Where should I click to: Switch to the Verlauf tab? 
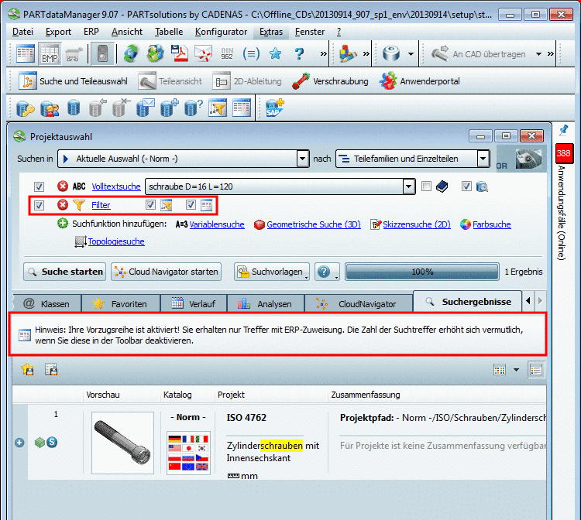tap(194, 304)
